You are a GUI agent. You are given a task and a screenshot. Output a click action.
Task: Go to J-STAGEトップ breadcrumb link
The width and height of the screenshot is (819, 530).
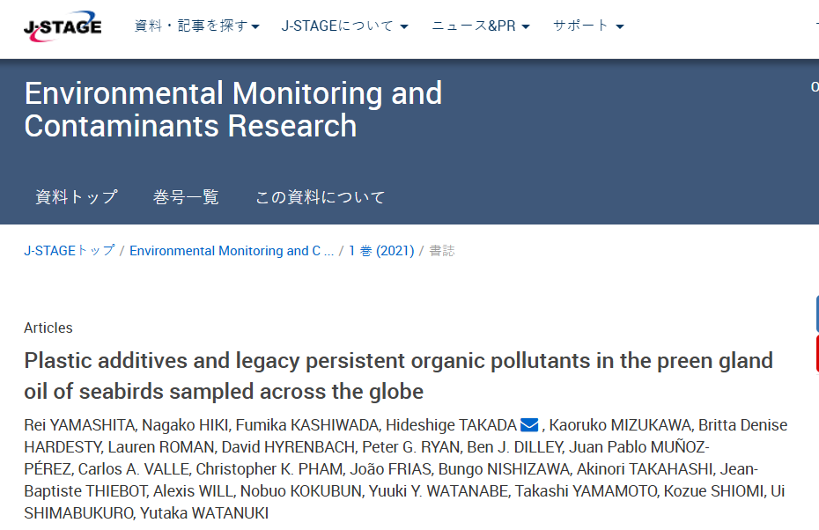tap(70, 251)
